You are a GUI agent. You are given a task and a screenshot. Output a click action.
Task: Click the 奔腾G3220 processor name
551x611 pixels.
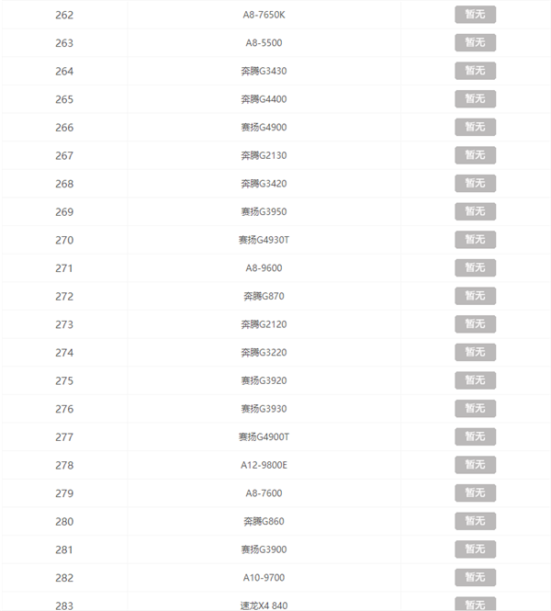tap(264, 352)
